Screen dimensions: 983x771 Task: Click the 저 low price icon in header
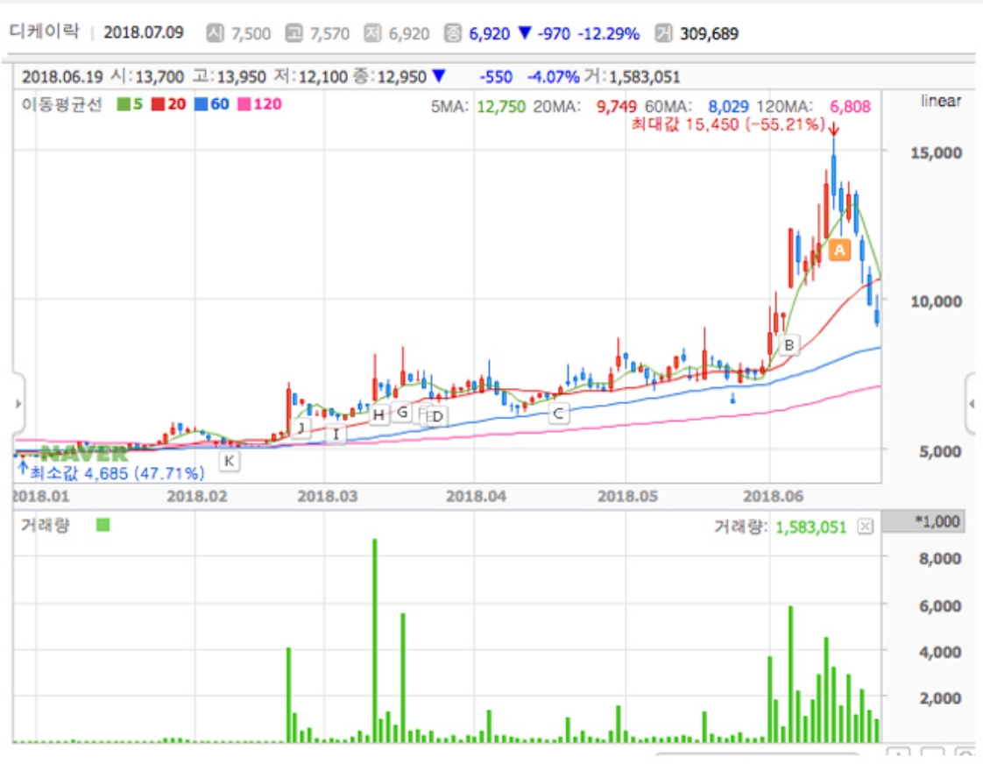coord(372,33)
